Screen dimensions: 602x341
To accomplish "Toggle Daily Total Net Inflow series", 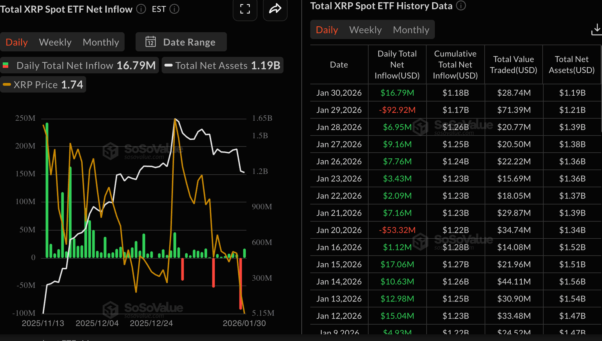I will click(79, 65).
